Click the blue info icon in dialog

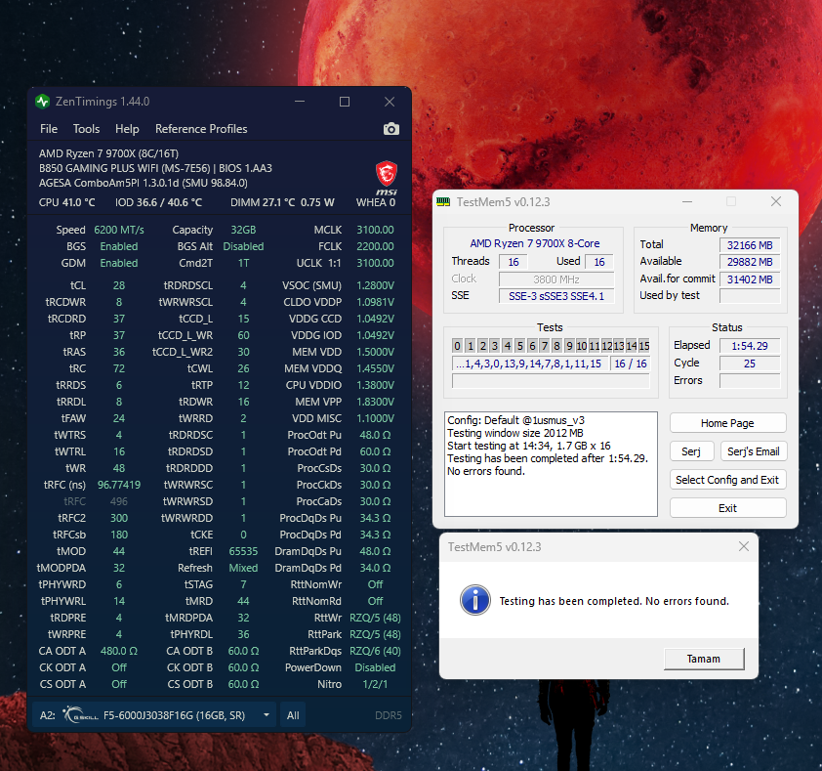point(475,600)
